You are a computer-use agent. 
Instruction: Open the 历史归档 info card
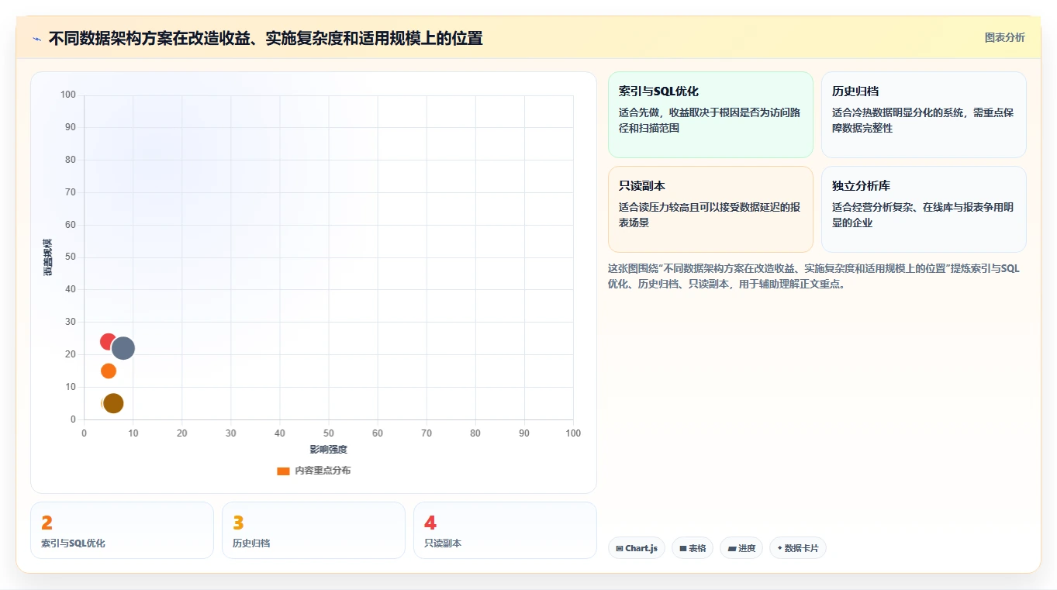[924, 115]
